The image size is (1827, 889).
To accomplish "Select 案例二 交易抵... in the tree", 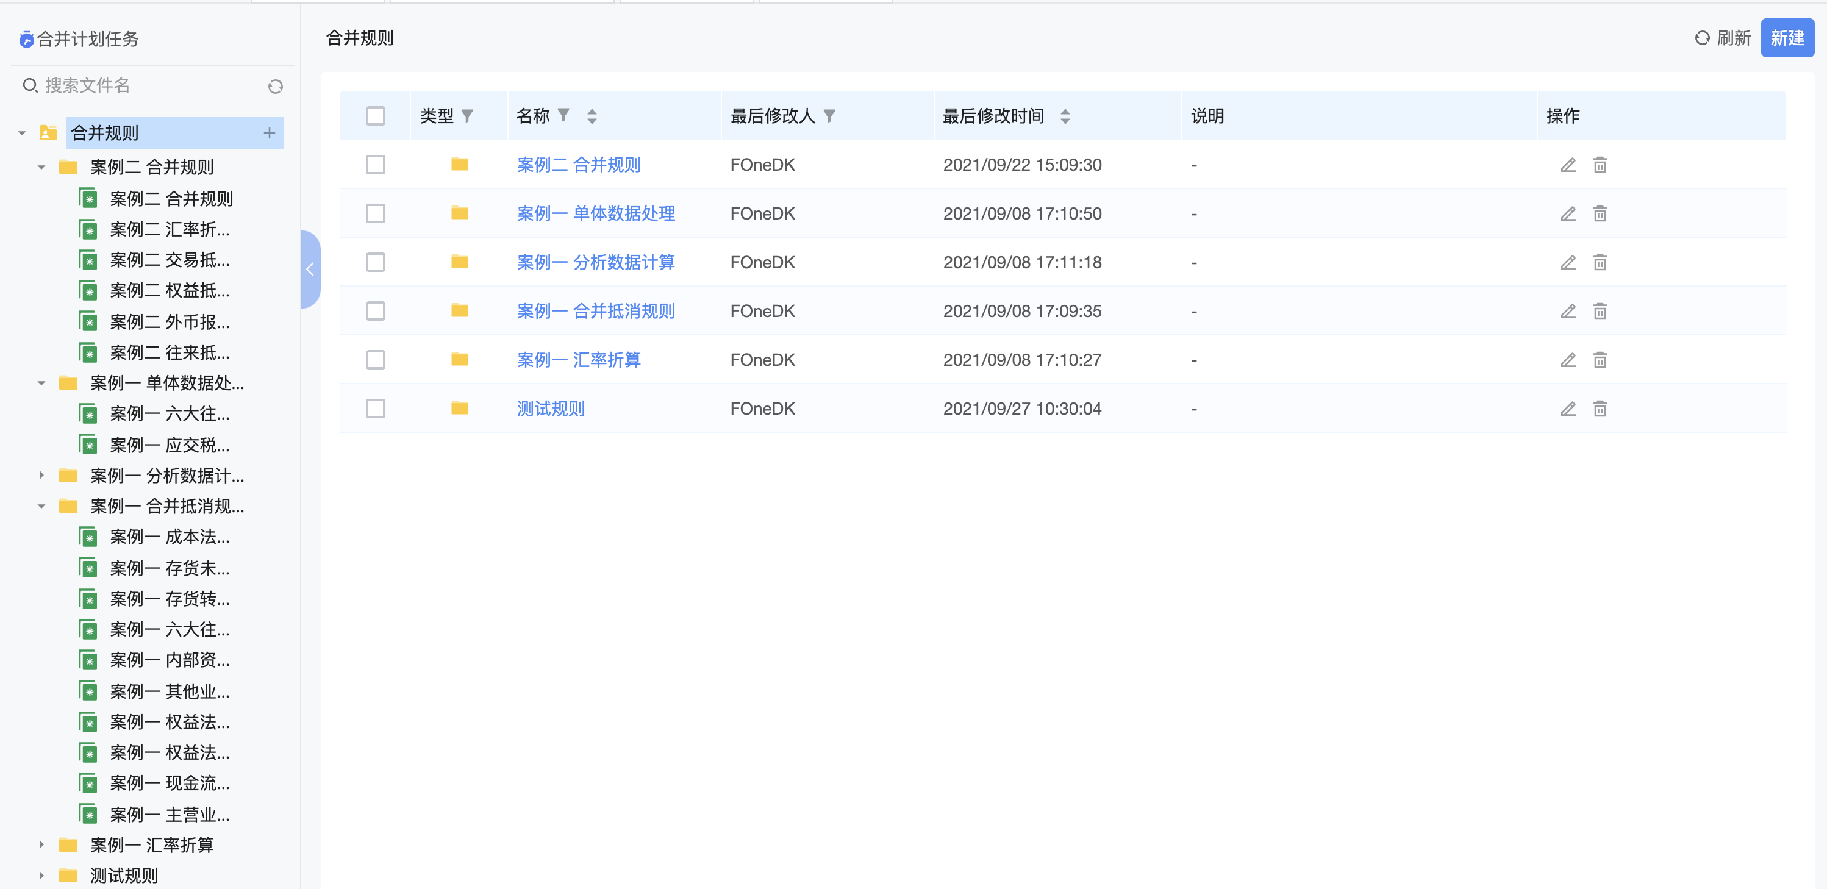I will 170,260.
